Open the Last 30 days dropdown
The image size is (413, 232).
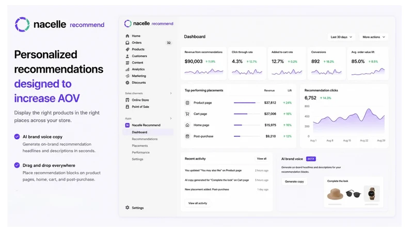click(341, 37)
